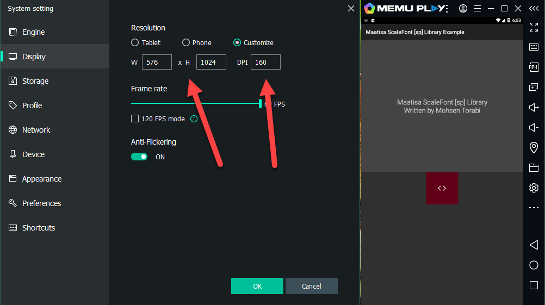Open the Network settings tab
The image size is (545, 305).
[x=36, y=130]
